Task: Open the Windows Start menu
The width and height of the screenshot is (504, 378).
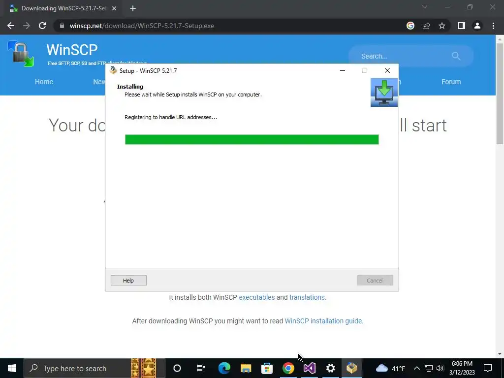Action: tap(12, 368)
